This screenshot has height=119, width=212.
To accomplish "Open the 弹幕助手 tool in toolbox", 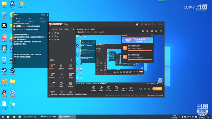I will point(52,67).
